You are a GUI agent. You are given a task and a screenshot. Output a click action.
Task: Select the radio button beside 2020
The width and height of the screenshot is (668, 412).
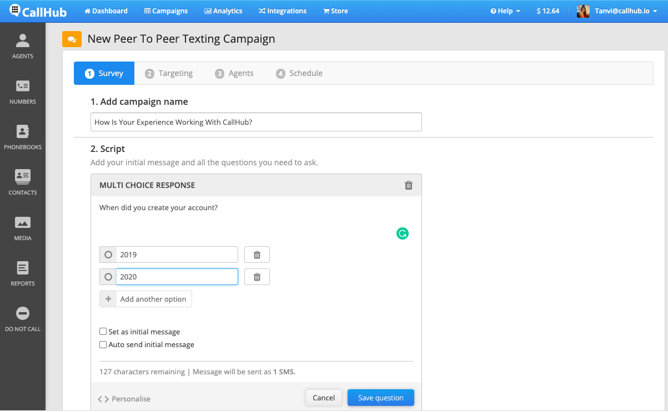[108, 277]
